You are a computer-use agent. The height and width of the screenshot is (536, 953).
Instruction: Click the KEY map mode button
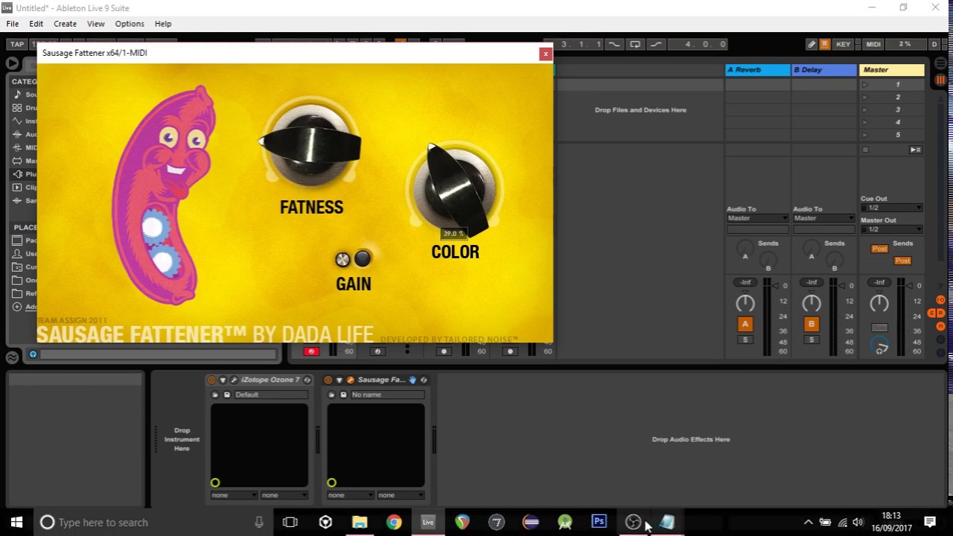[x=843, y=45]
